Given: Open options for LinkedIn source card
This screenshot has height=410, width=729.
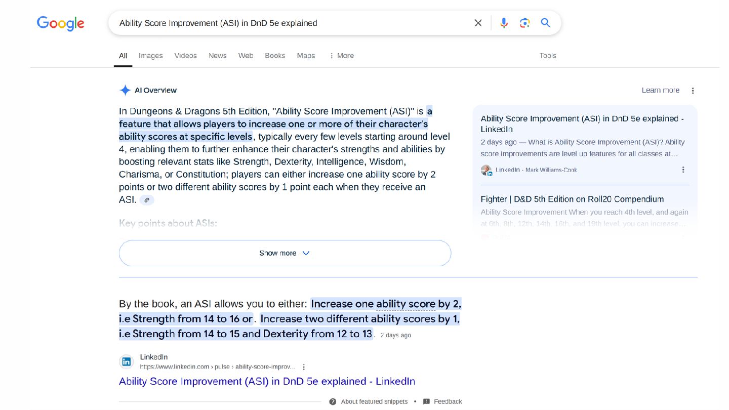Looking at the screenshot, I should (683, 170).
